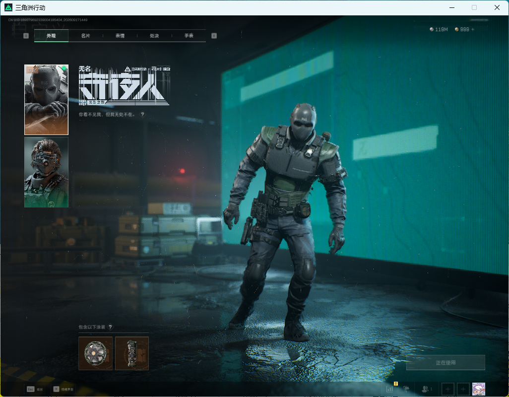Click the 119M currency balance
Viewport: 509px width, 397px height.
coord(439,29)
